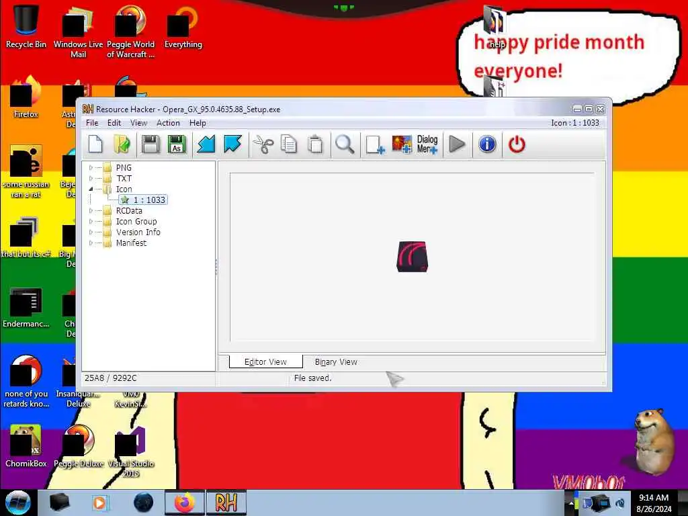
Task: Select the Icon Group tree folder
Action: (x=136, y=221)
